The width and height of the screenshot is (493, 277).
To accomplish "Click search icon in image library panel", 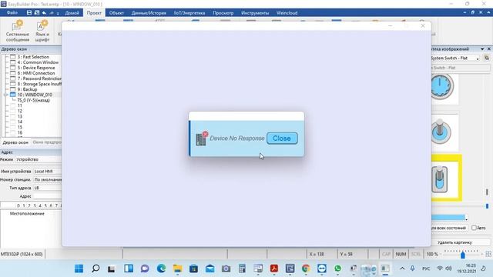I will (x=487, y=58).
